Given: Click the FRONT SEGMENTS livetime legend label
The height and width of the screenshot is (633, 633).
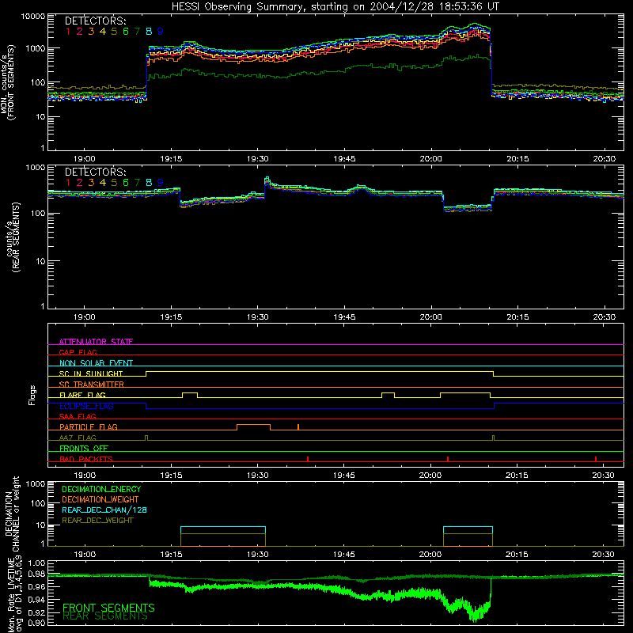Looking at the screenshot, I should [x=108, y=608].
